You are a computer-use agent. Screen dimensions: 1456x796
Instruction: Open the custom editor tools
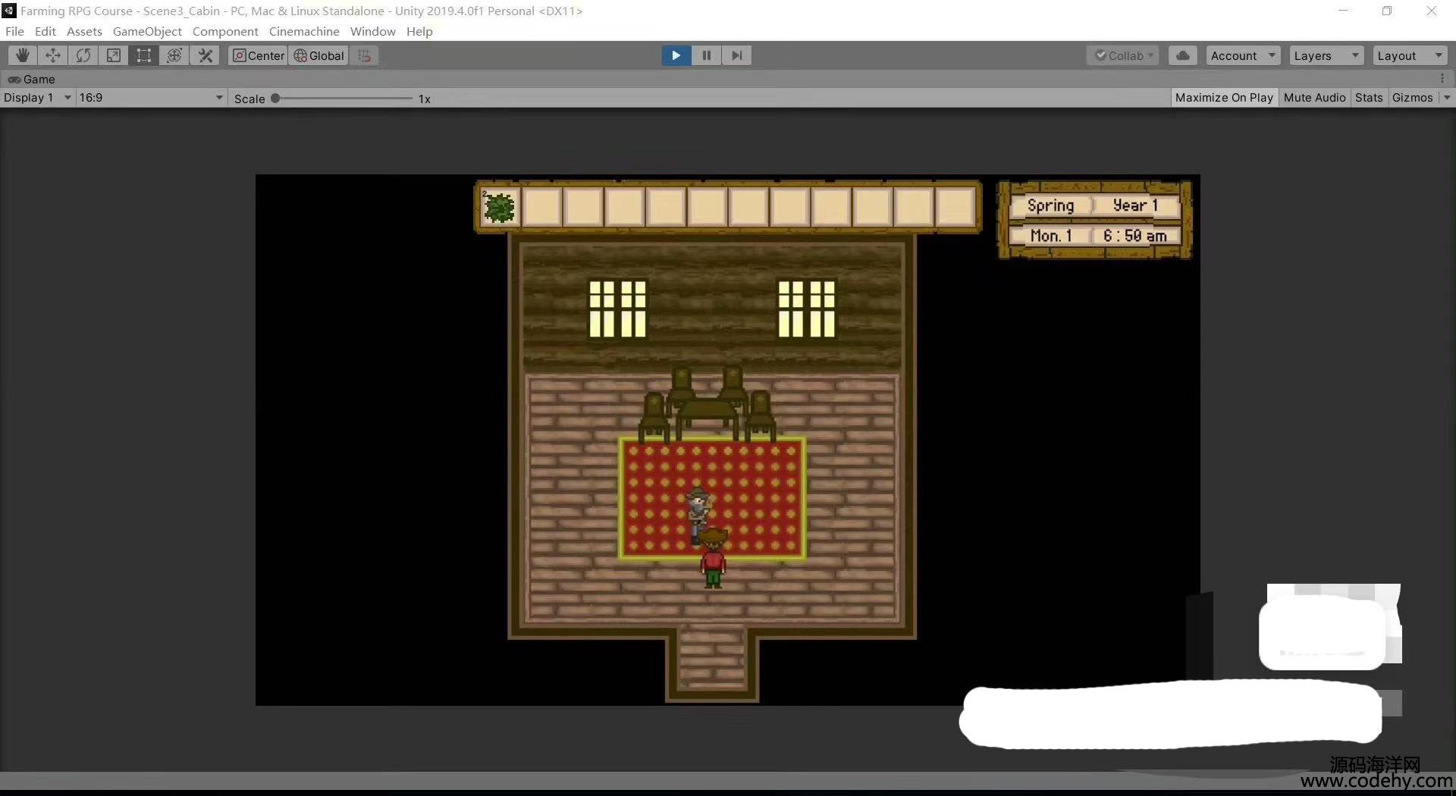pyautogui.click(x=205, y=55)
